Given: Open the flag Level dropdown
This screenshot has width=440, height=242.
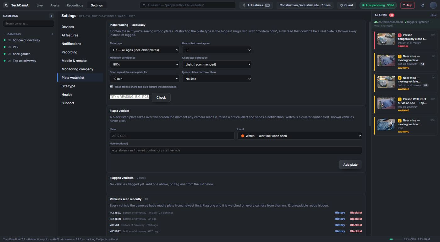Looking at the screenshot, I should pos(300,136).
